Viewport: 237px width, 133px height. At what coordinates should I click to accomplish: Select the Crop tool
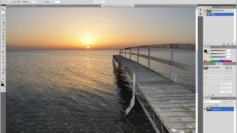coord(3,23)
